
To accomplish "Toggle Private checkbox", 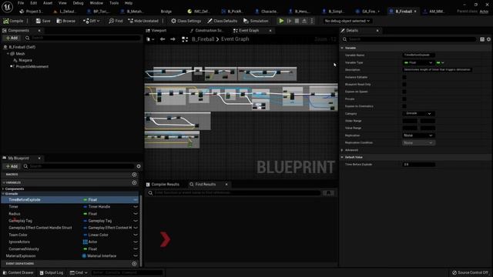I will click(404, 99).
